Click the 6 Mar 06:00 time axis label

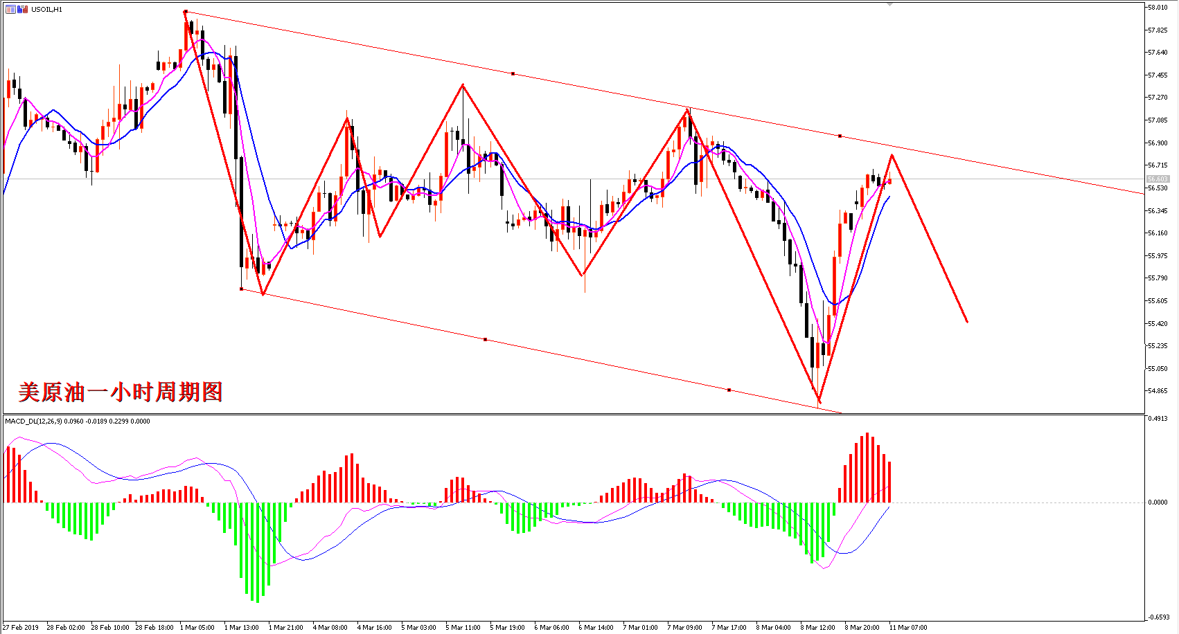pyautogui.click(x=552, y=628)
